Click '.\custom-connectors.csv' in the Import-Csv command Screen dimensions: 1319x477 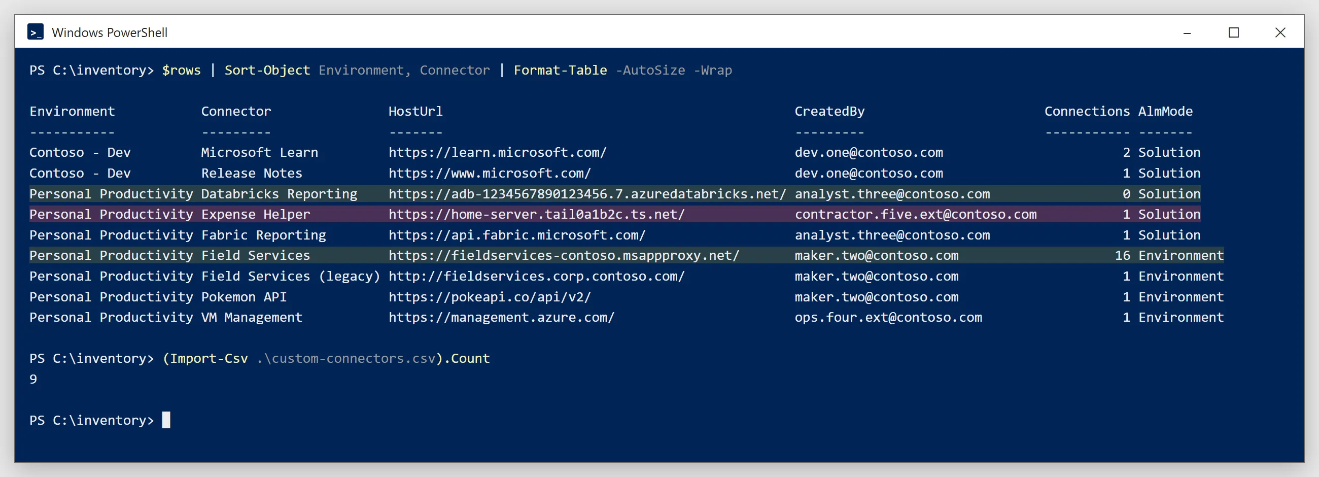point(345,358)
